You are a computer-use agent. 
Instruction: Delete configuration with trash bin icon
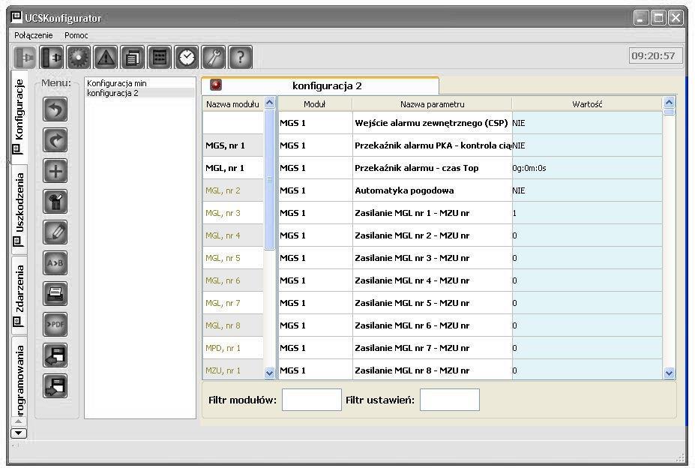pos(55,202)
